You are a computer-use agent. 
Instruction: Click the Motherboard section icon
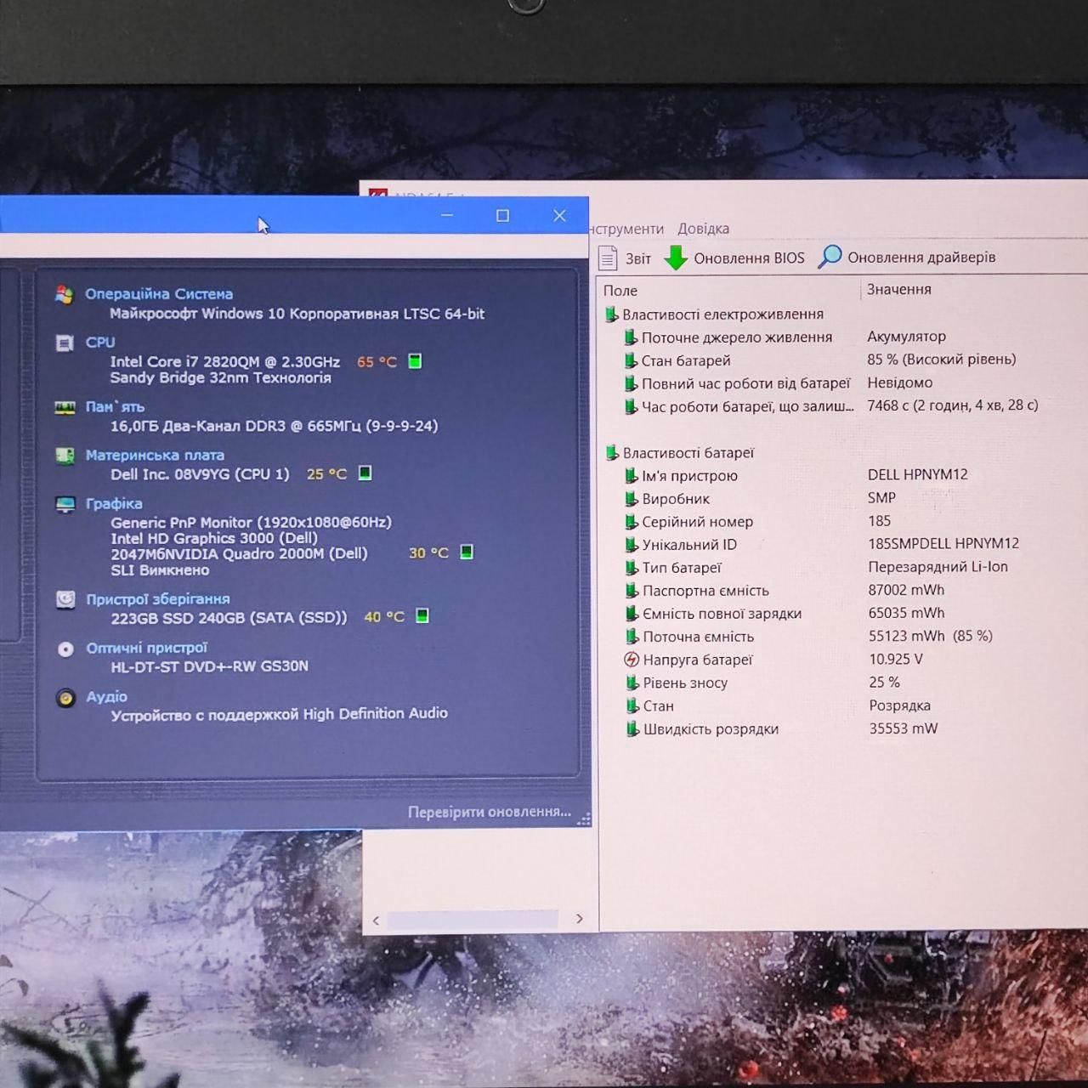(65, 456)
